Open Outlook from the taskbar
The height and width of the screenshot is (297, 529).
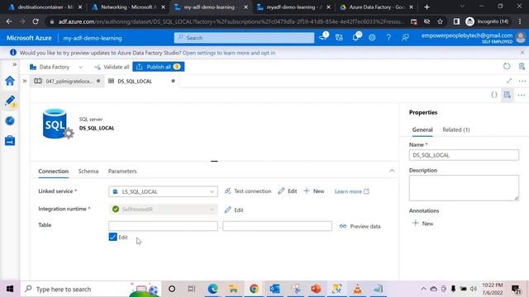[x=274, y=289]
